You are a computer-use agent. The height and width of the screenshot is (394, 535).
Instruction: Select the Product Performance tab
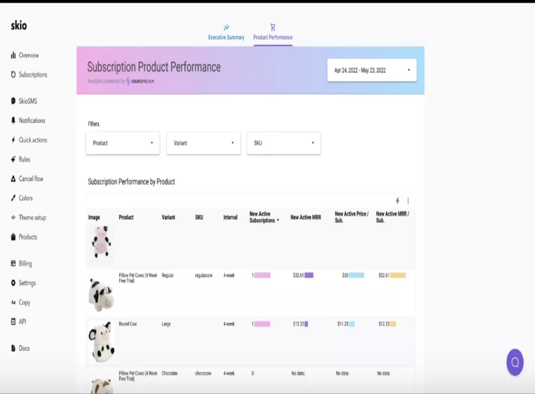tap(273, 33)
